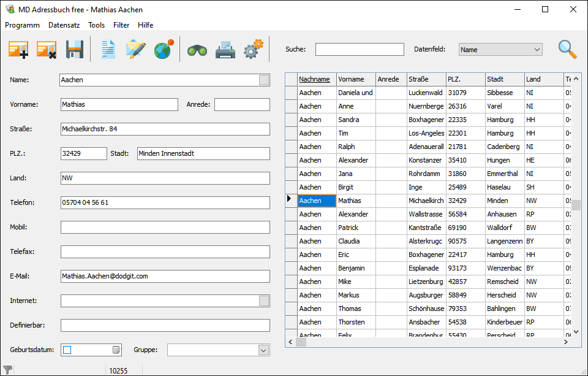The width and height of the screenshot is (588, 376).
Task: Click the filter funnel in the status bar
Action: [x=8, y=369]
